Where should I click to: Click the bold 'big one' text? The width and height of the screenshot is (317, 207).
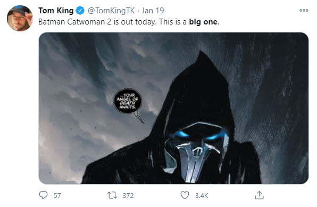click(x=203, y=22)
